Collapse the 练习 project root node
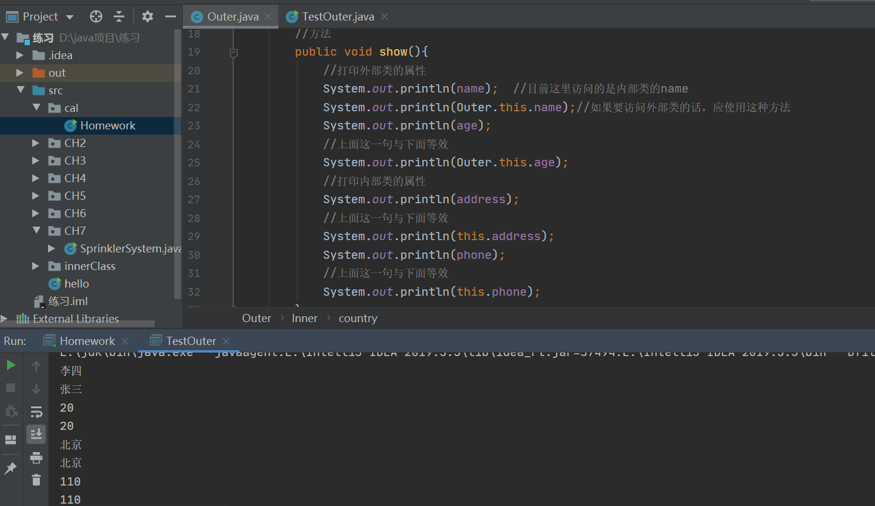Image resolution: width=875 pixels, height=506 pixels. point(5,37)
